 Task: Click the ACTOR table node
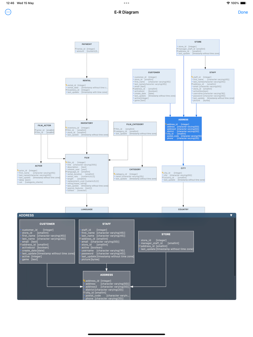39,174
